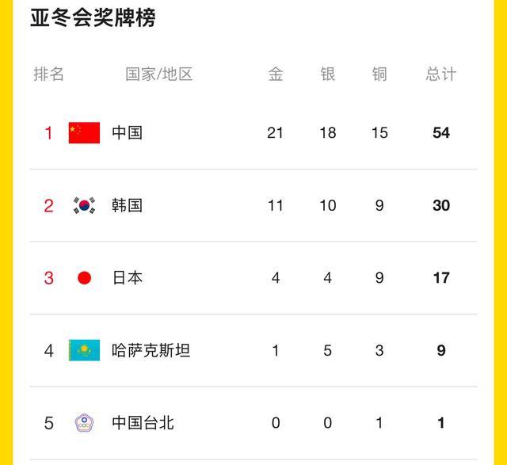This screenshot has height=465, width=507.
Task: Click the 排名 rank column header
Action: (49, 74)
